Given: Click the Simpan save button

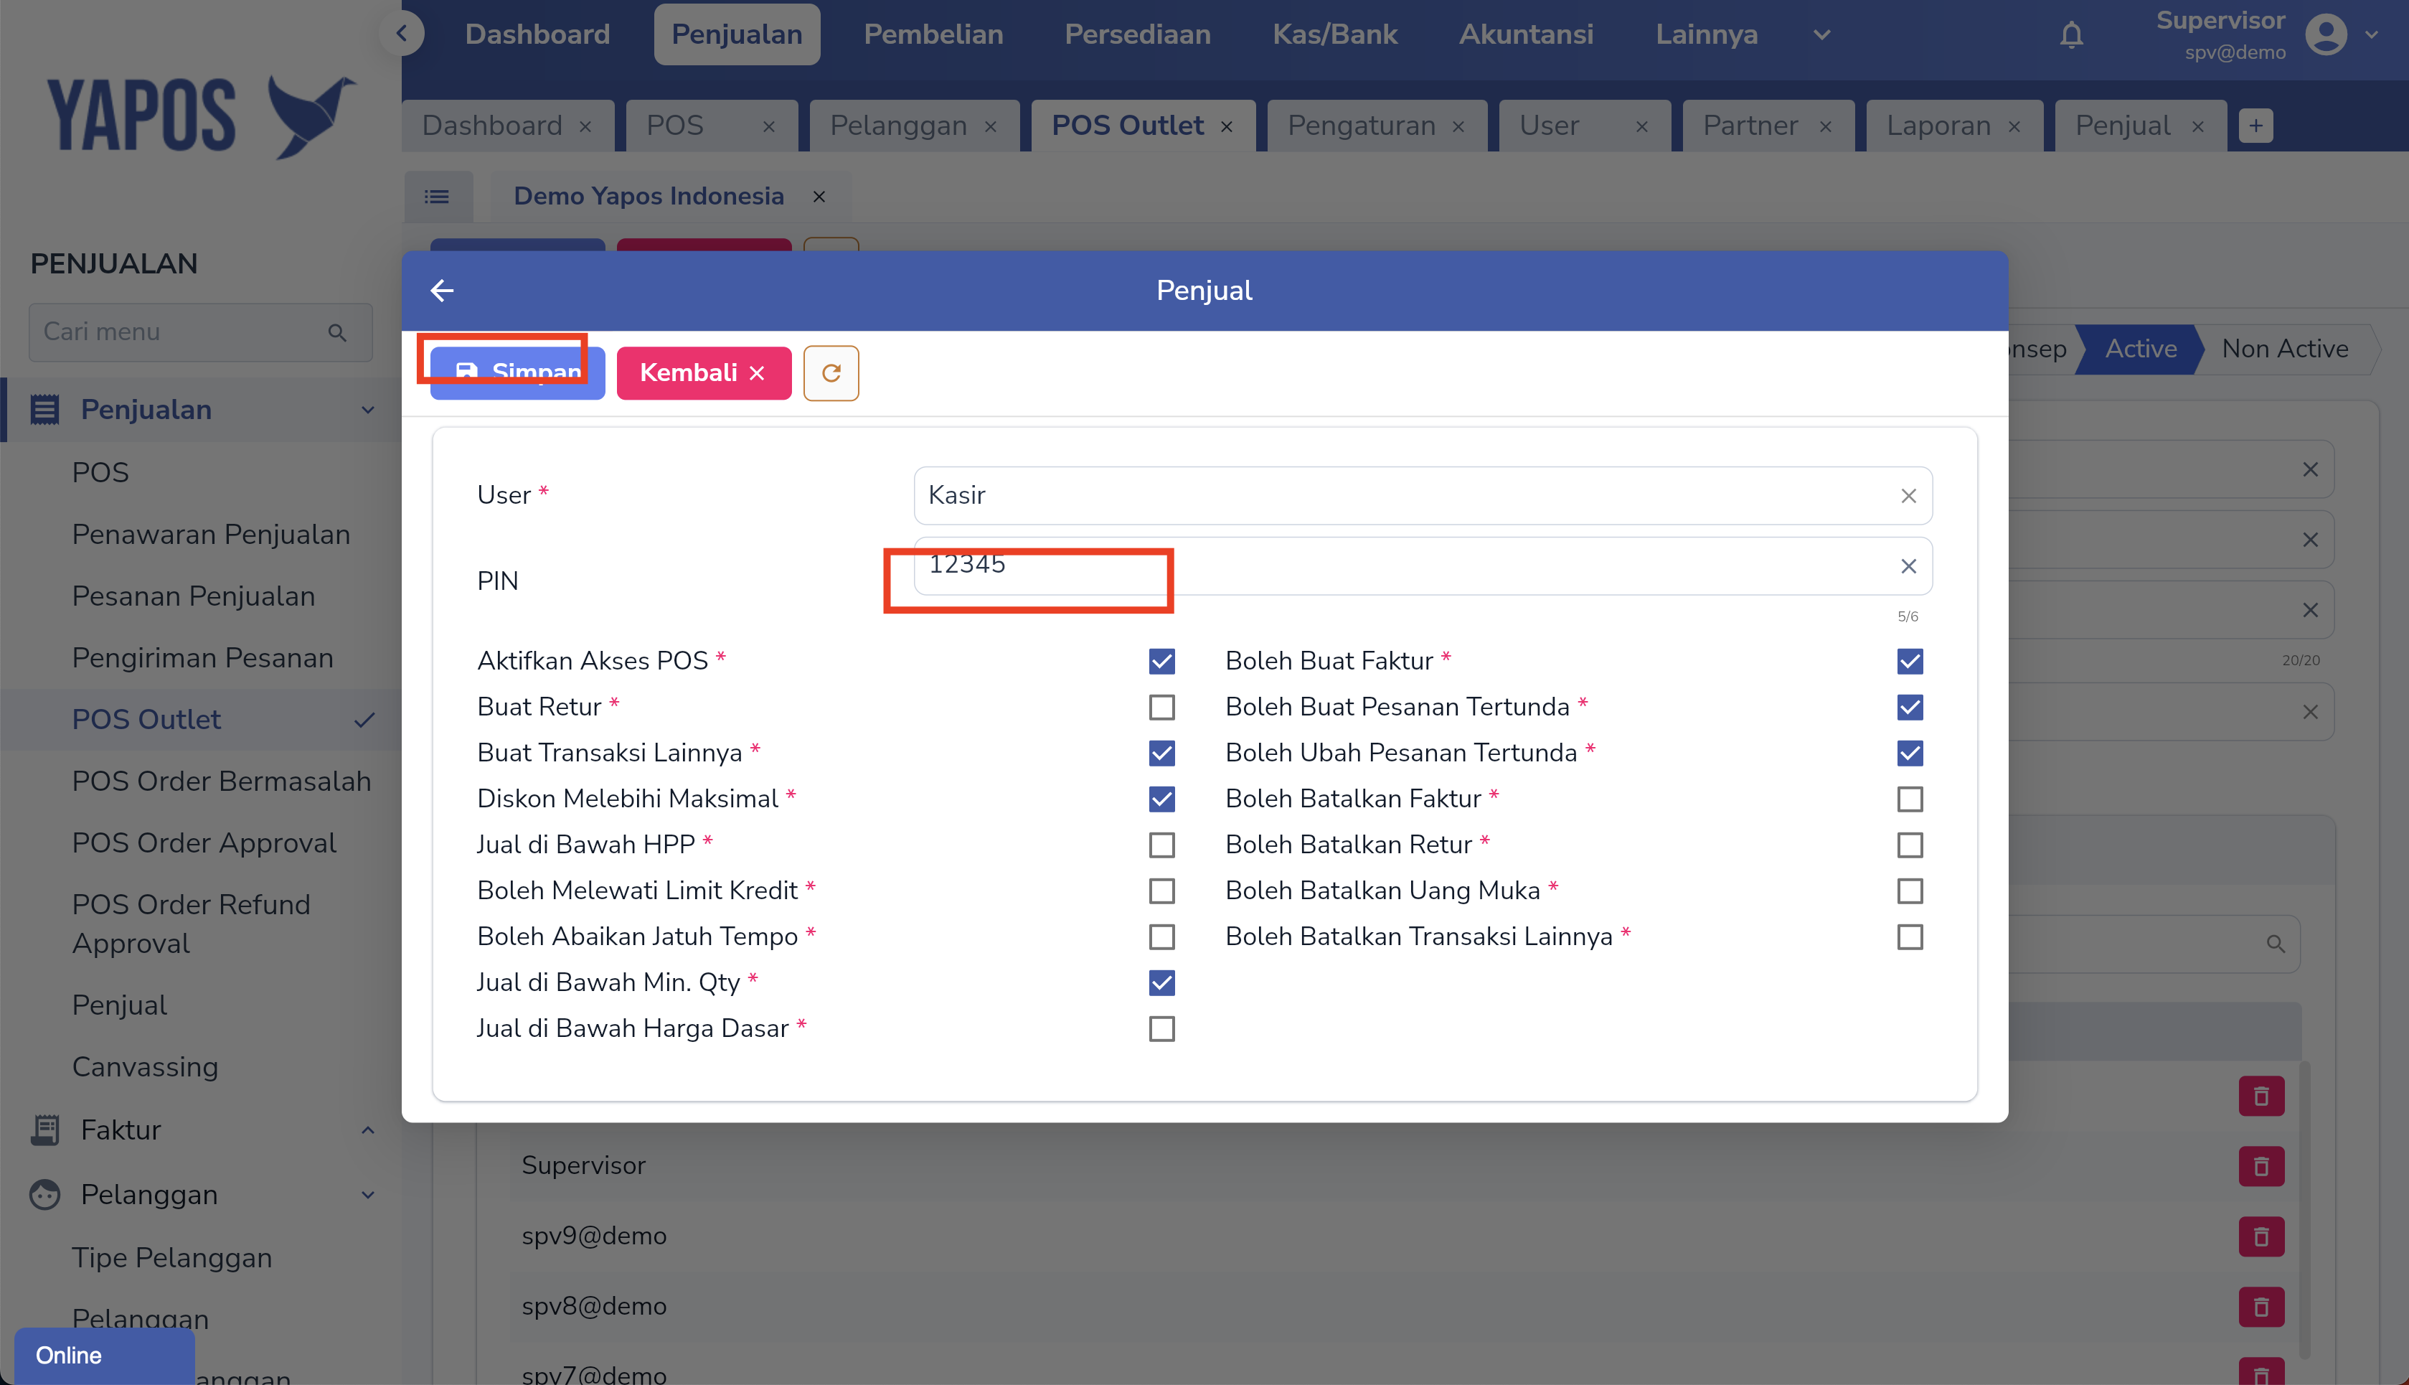Looking at the screenshot, I should [x=518, y=373].
